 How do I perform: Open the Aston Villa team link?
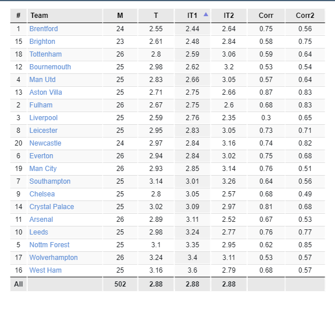[46, 92]
